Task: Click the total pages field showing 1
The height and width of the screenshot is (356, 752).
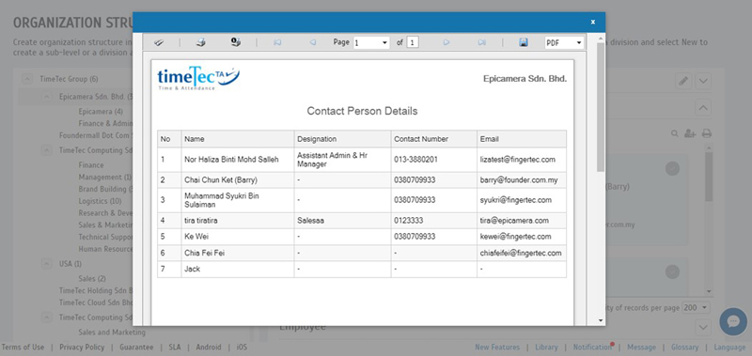Action: (413, 42)
